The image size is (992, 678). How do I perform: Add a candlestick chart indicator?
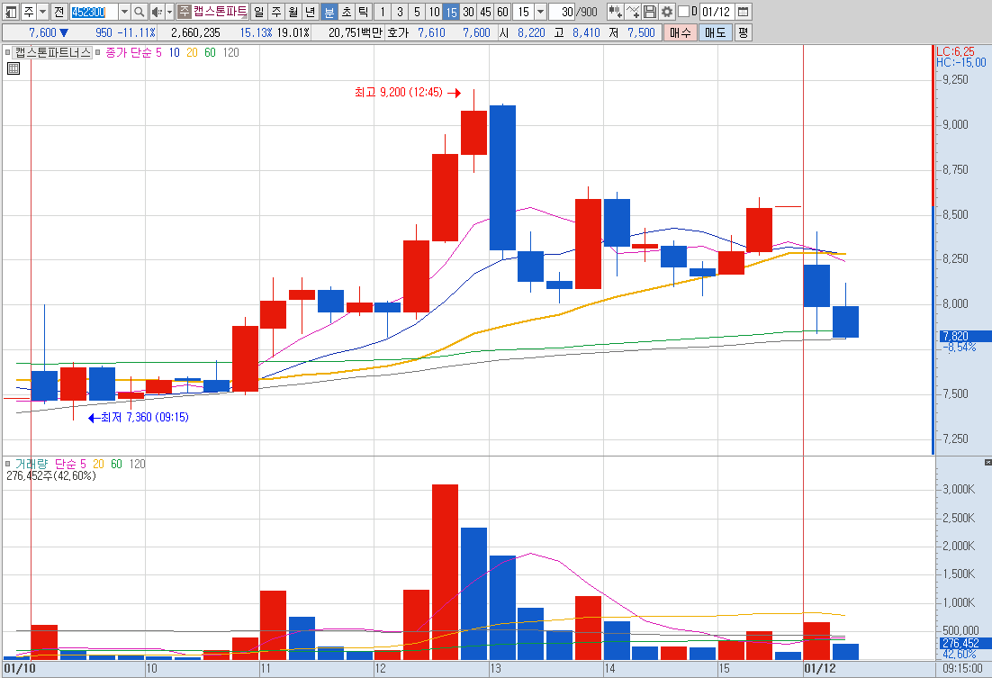click(614, 12)
